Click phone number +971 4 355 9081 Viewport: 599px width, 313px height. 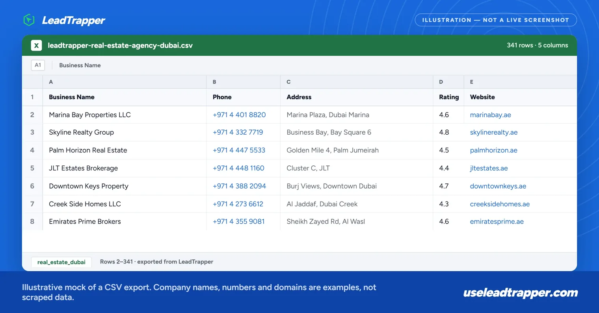(238, 222)
